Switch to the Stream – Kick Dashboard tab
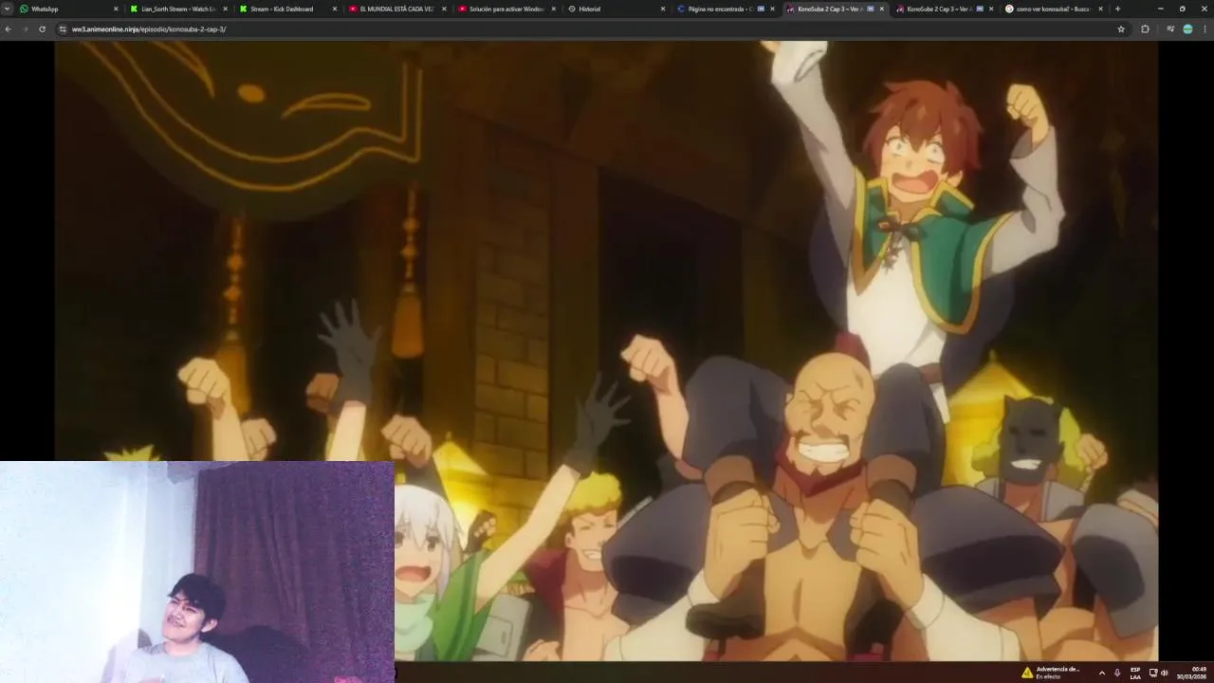The width and height of the screenshot is (1214, 683). pyautogui.click(x=288, y=9)
